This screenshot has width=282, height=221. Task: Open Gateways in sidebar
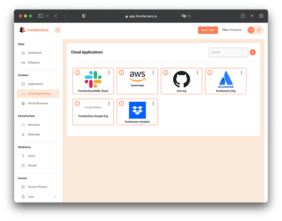pyautogui.click(x=38, y=134)
